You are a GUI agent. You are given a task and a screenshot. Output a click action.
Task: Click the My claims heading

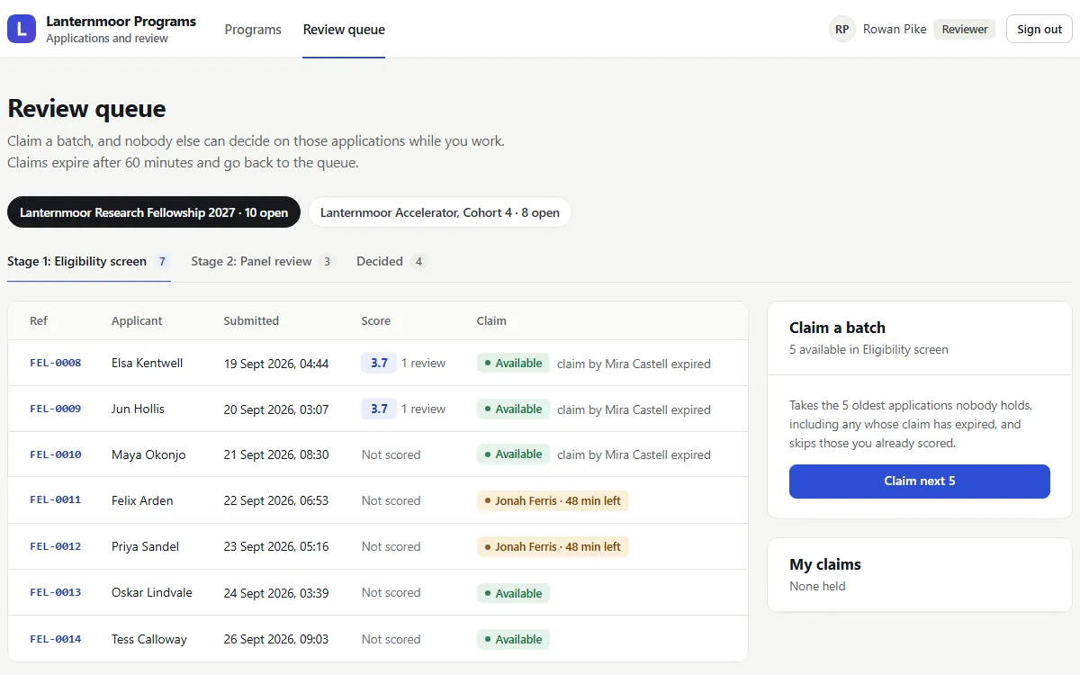pyautogui.click(x=825, y=564)
